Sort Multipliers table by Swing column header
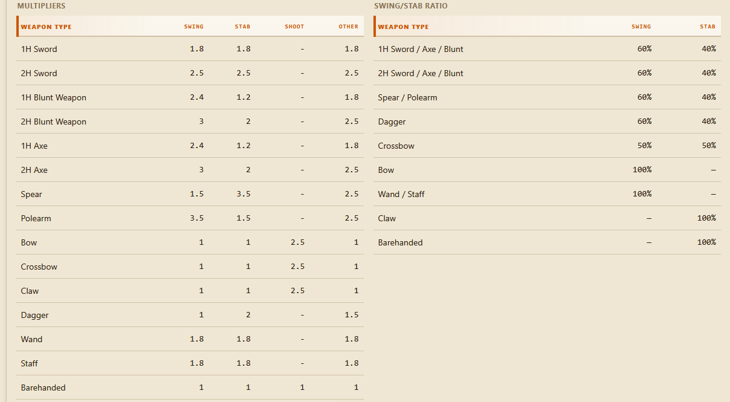 [194, 27]
